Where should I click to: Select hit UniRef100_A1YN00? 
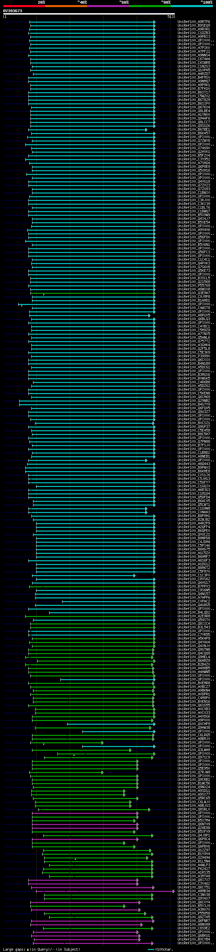tap(194, 114)
